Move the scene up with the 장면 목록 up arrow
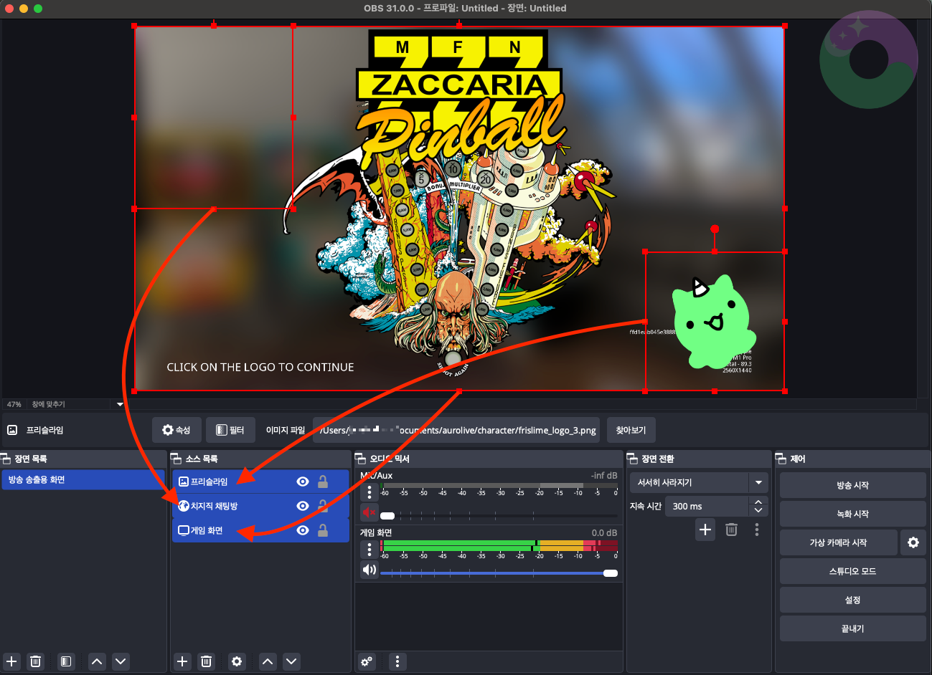 tap(97, 661)
